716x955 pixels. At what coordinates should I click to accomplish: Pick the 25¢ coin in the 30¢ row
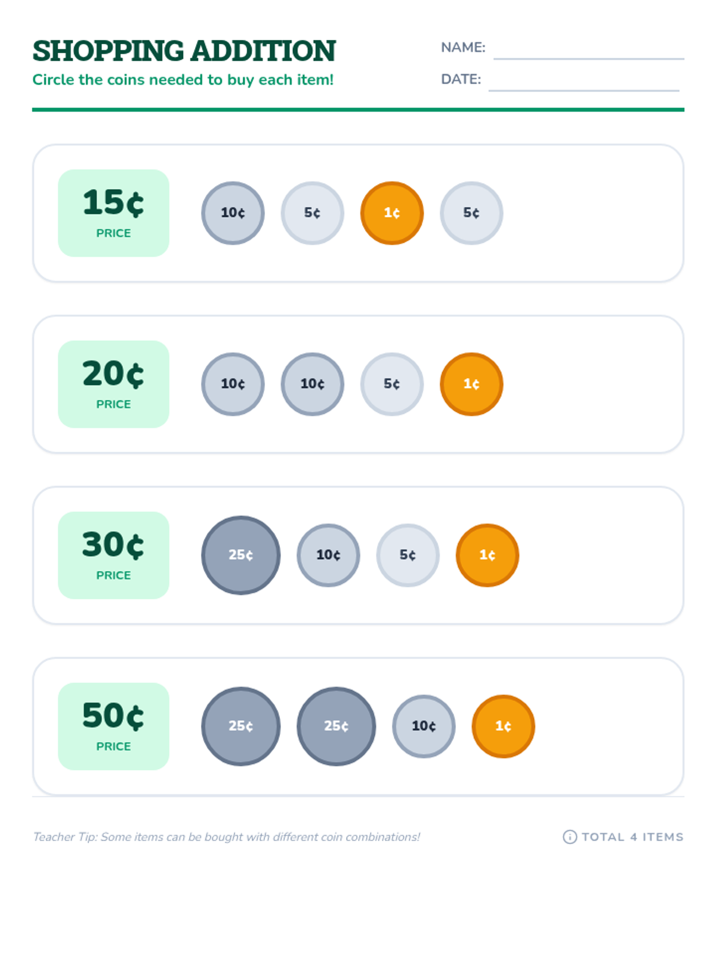click(x=241, y=555)
